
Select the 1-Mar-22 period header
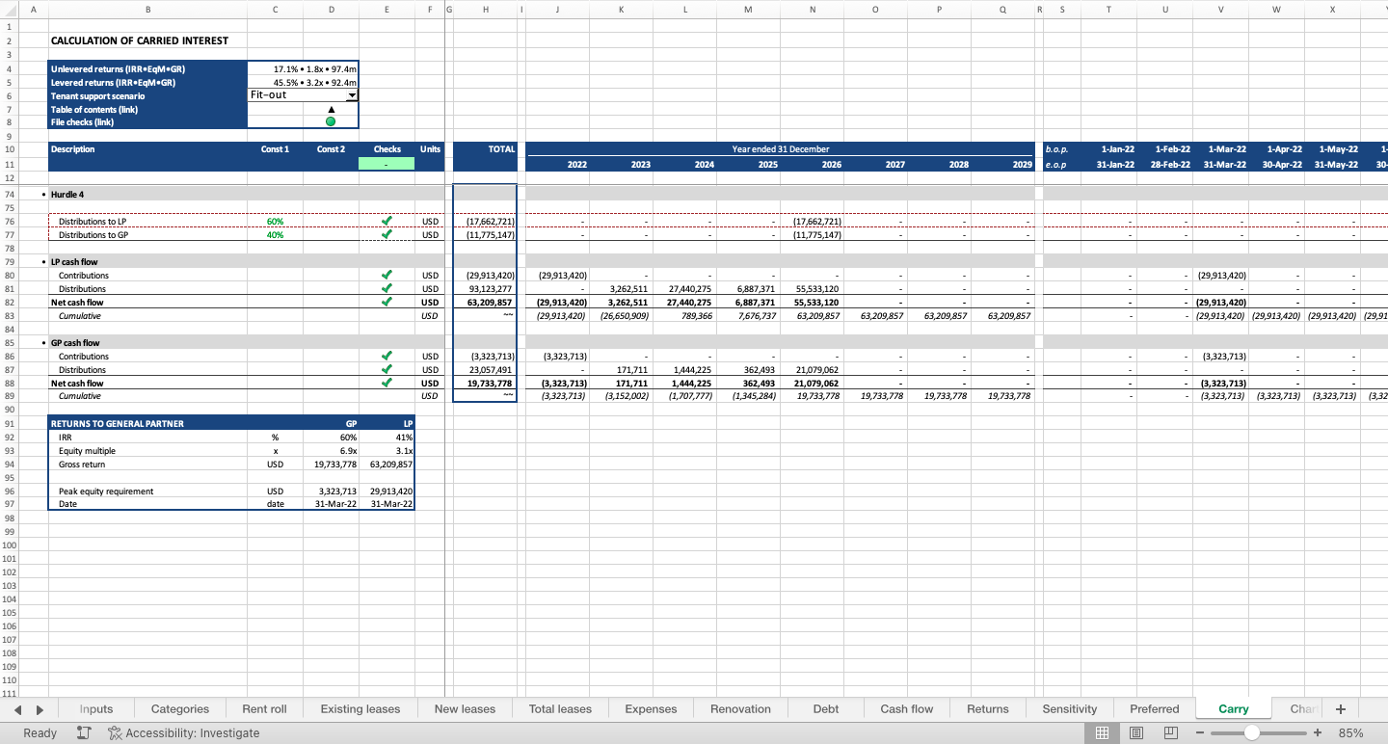pyautogui.click(x=1221, y=149)
